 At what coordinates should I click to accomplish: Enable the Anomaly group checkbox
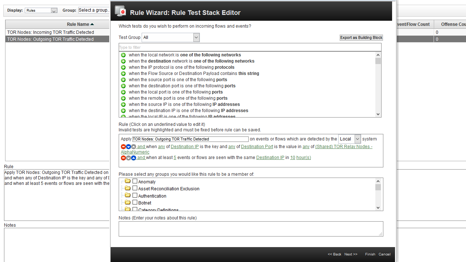point(135,181)
